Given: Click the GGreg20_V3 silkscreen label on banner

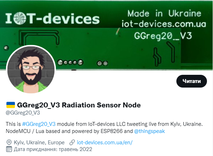Looking at the screenshot, I should tap(163, 36).
